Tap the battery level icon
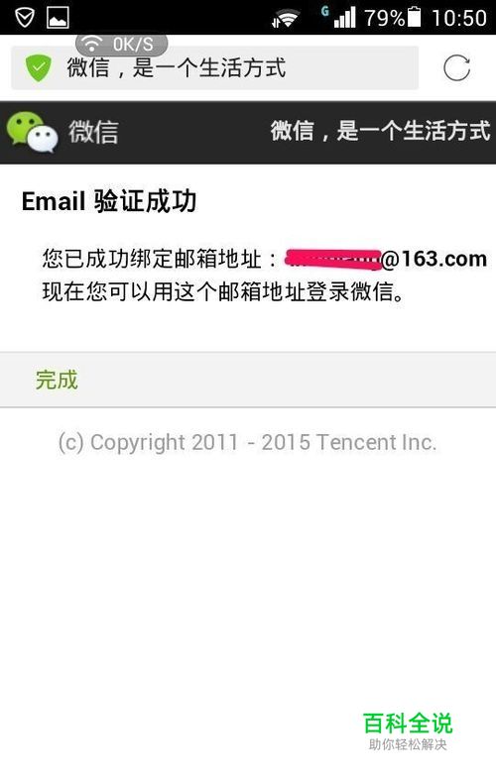The height and width of the screenshot is (783, 496). tap(415, 17)
